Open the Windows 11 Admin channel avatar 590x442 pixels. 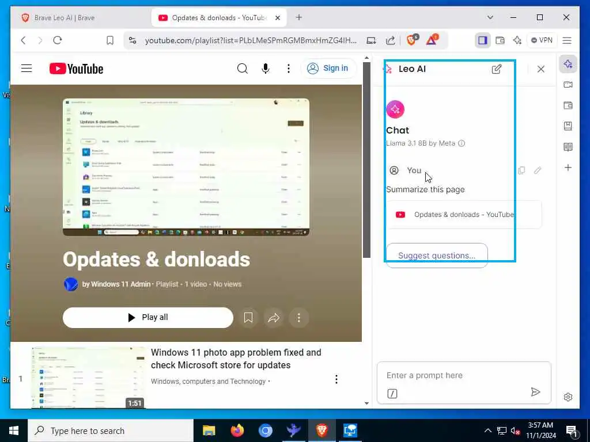[71, 284]
